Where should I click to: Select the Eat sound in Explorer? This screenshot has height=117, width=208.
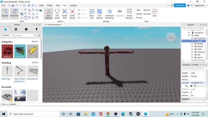tap(199, 55)
